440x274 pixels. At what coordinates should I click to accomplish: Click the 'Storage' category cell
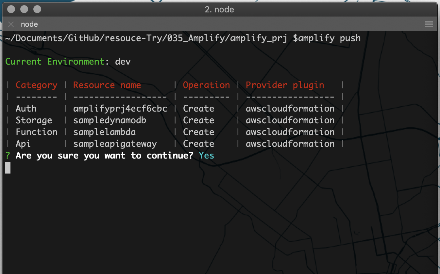click(x=34, y=120)
